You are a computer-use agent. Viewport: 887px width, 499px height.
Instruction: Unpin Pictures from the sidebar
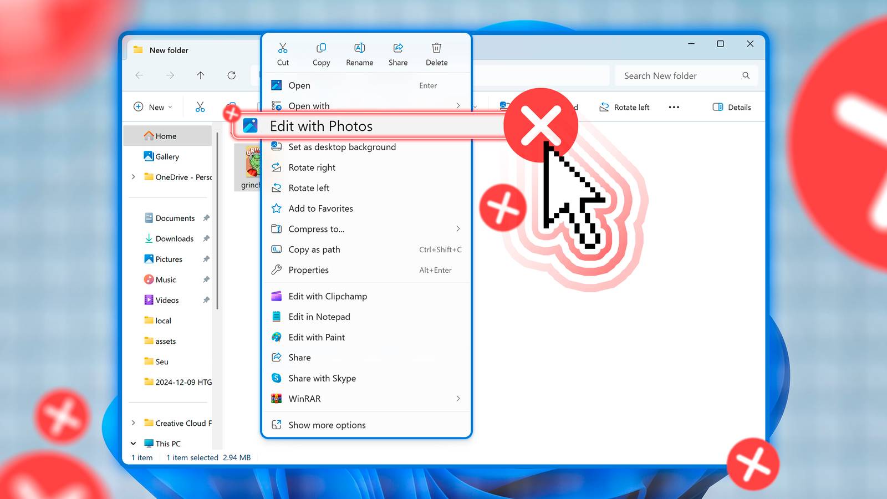pyautogui.click(x=206, y=259)
